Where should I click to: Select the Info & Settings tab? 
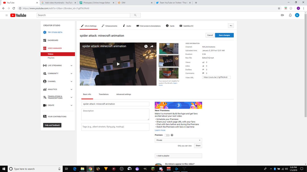pos(89,26)
